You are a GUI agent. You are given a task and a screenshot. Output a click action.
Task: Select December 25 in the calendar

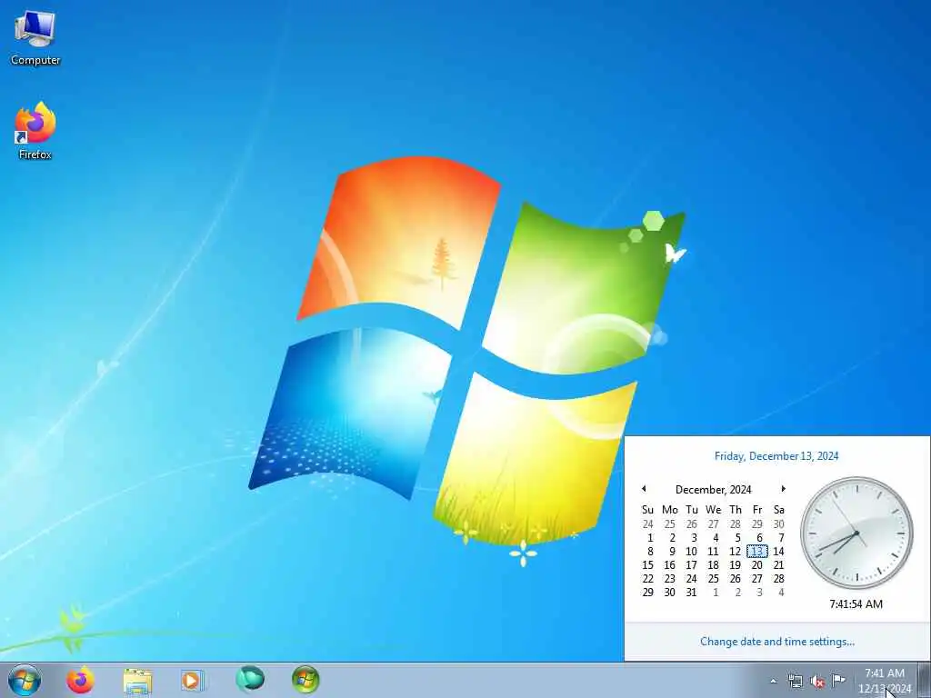(713, 579)
